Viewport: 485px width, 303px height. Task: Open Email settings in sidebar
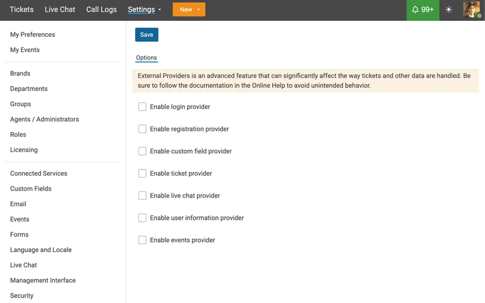point(18,204)
